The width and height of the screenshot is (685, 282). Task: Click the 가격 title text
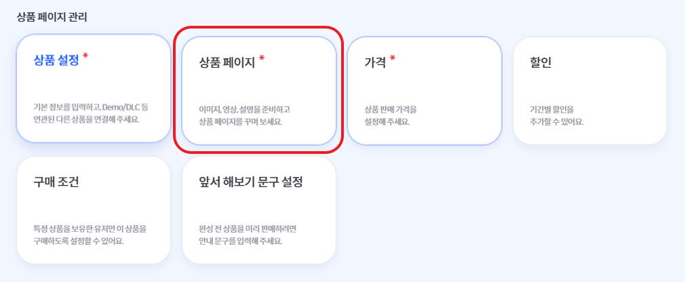tap(375, 62)
